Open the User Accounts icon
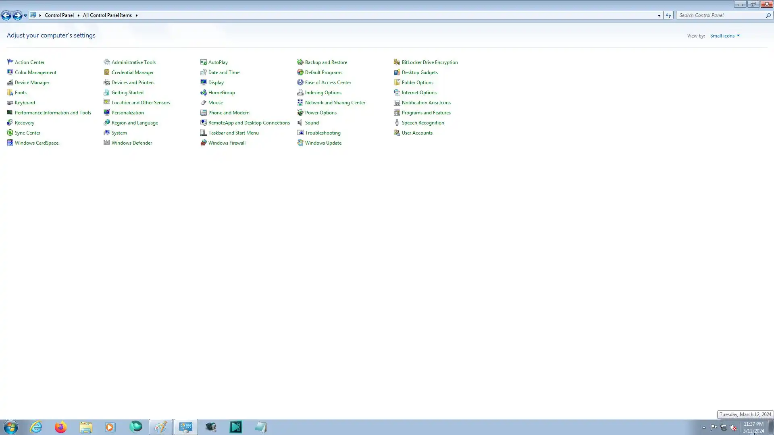 [x=397, y=133]
